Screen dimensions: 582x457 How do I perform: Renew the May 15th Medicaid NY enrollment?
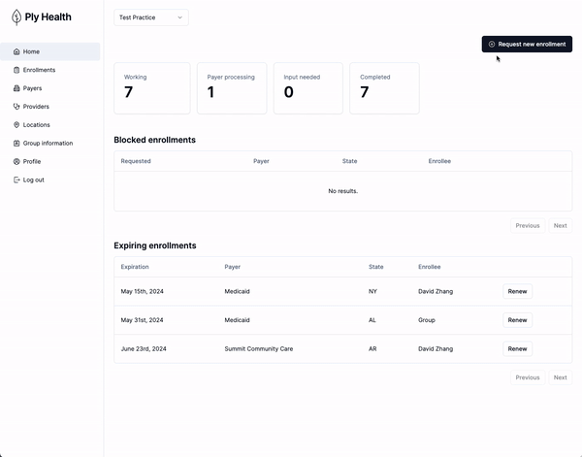coord(517,291)
